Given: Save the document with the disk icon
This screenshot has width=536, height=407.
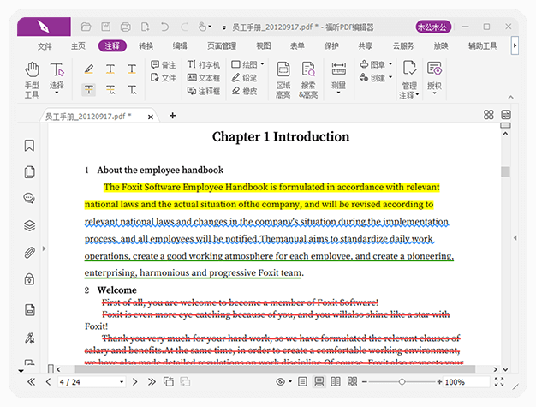Looking at the screenshot, I should pyautogui.click(x=105, y=27).
